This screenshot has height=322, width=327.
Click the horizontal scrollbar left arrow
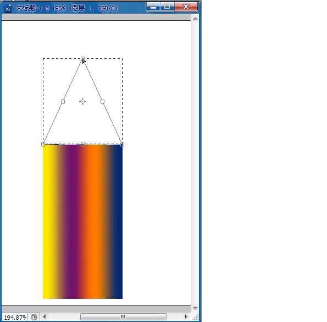point(45,317)
